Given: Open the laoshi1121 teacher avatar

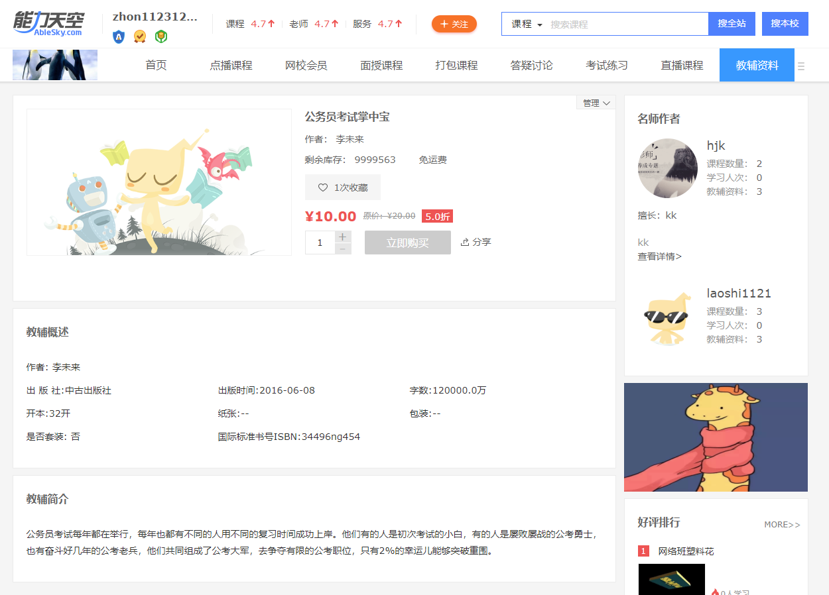Looking at the screenshot, I should click(x=667, y=316).
